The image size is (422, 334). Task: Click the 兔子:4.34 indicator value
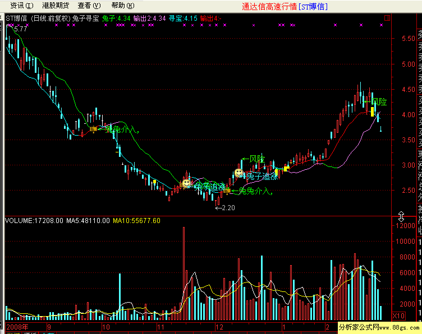pos(116,18)
